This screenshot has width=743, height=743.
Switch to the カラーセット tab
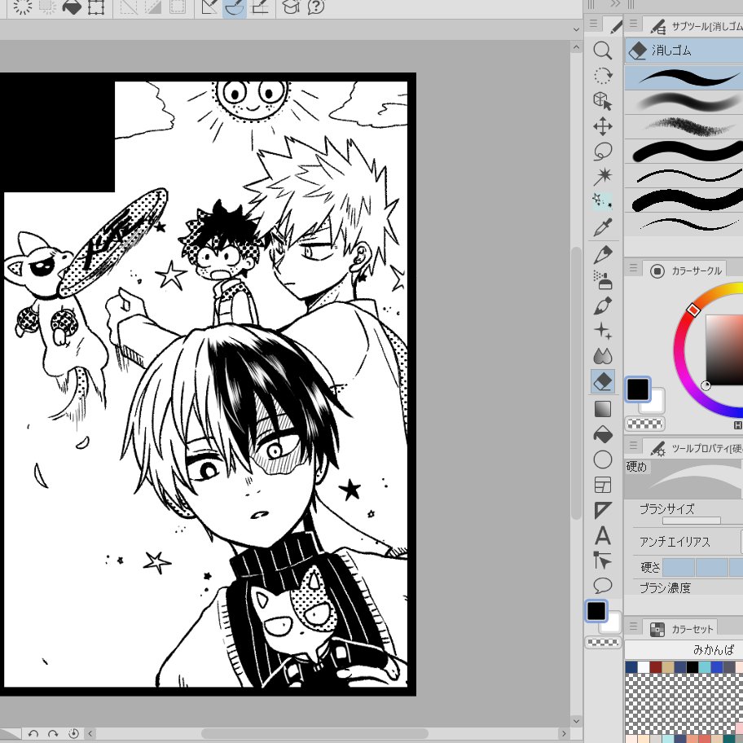(x=681, y=629)
